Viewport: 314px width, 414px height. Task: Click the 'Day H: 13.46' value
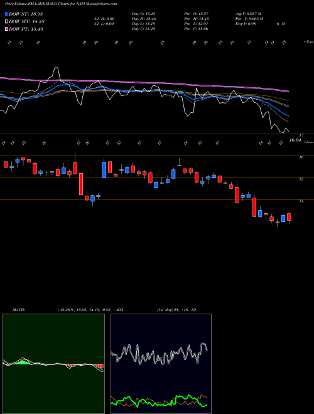pos(143,19)
